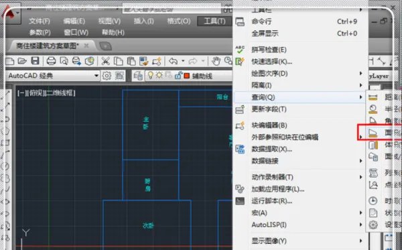Open the 视图(V) menu

coord(109,21)
